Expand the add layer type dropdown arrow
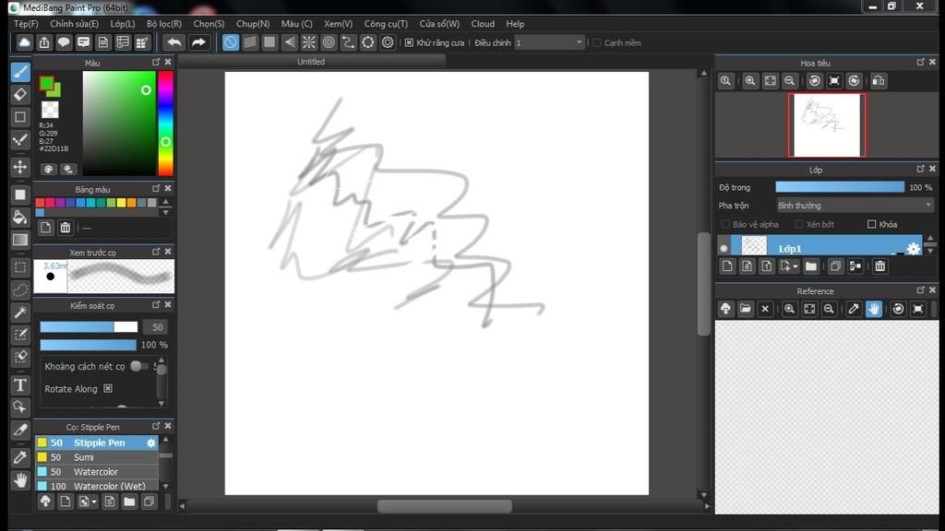 (795, 266)
